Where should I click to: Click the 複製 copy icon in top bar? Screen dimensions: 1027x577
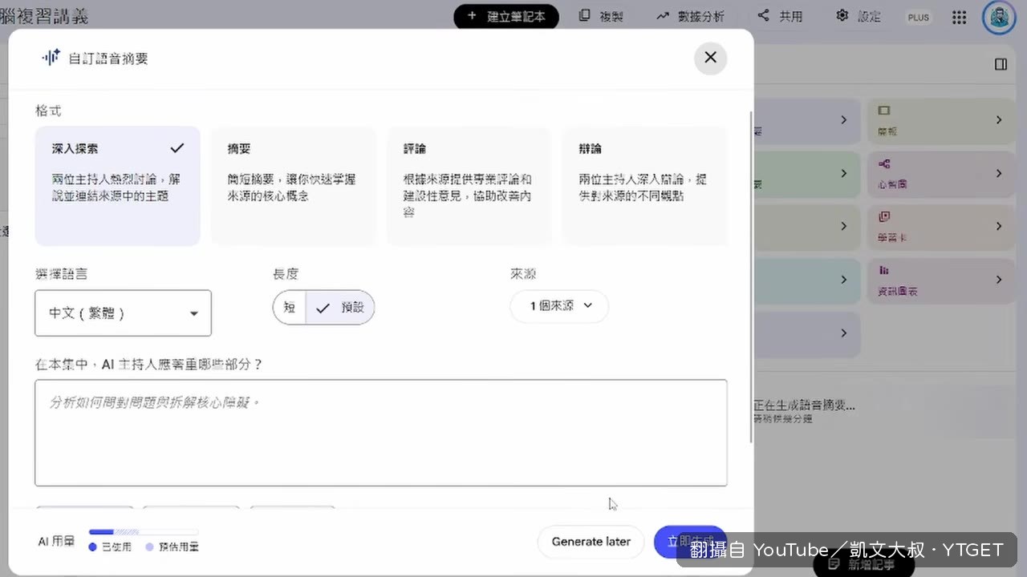[585, 16]
